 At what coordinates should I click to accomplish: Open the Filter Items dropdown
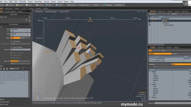click(159, 14)
